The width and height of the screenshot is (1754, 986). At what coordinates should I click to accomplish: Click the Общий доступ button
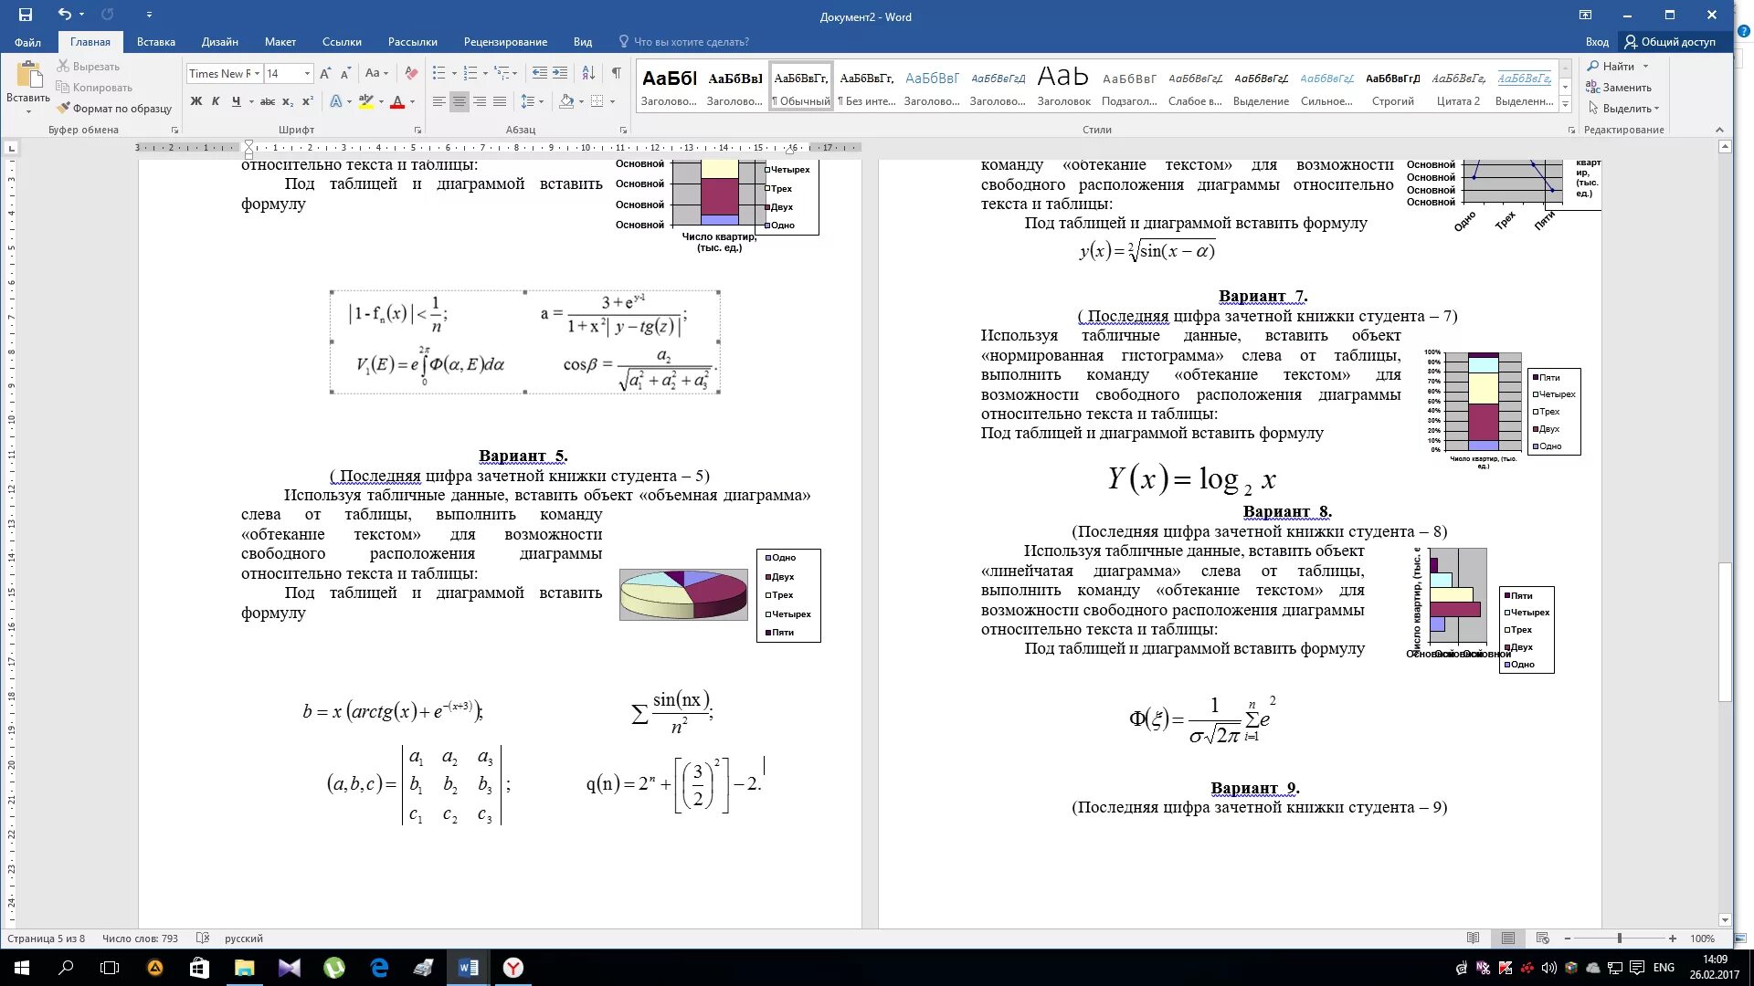(x=1669, y=42)
